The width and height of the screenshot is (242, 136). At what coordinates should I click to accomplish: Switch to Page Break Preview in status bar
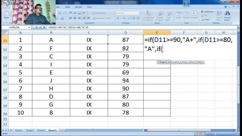[x=204, y=133]
